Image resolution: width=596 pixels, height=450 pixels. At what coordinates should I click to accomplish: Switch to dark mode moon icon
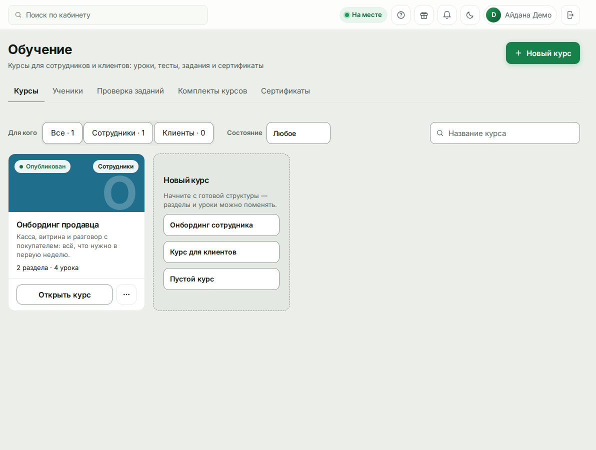click(x=470, y=15)
